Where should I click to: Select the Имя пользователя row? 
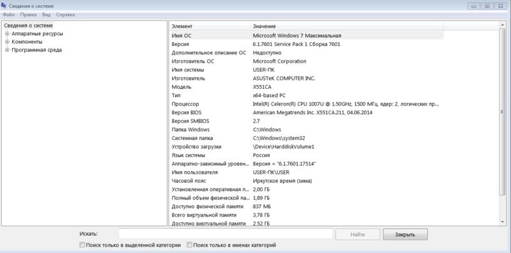307,172
